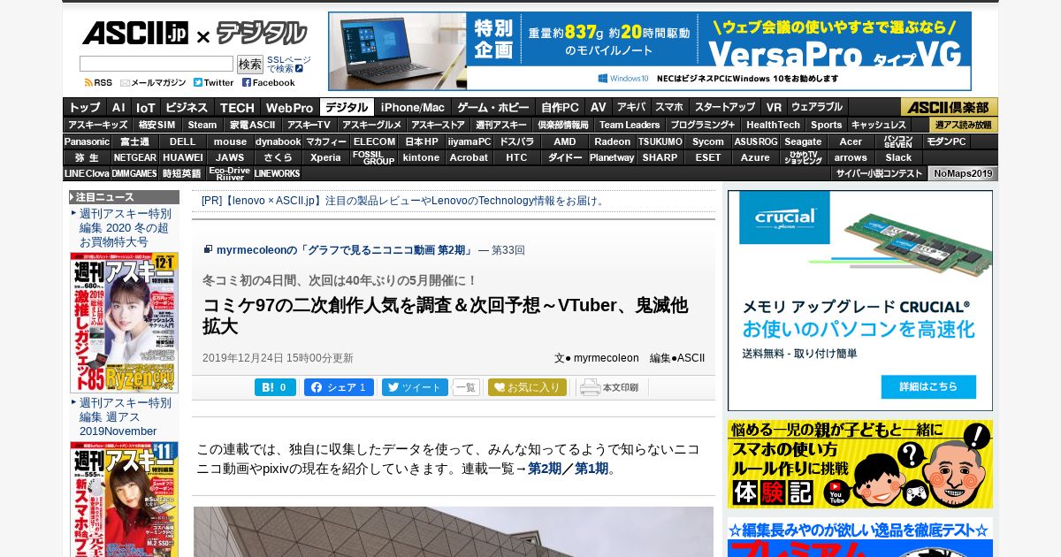Image resolution: width=1061 pixels, height=557 pixels.
Task: Click the Twitter ツイート button
Action: tap(415, 387)
